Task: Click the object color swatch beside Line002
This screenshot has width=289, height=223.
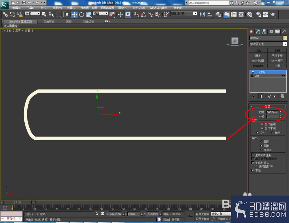Action: coord(285,38)
